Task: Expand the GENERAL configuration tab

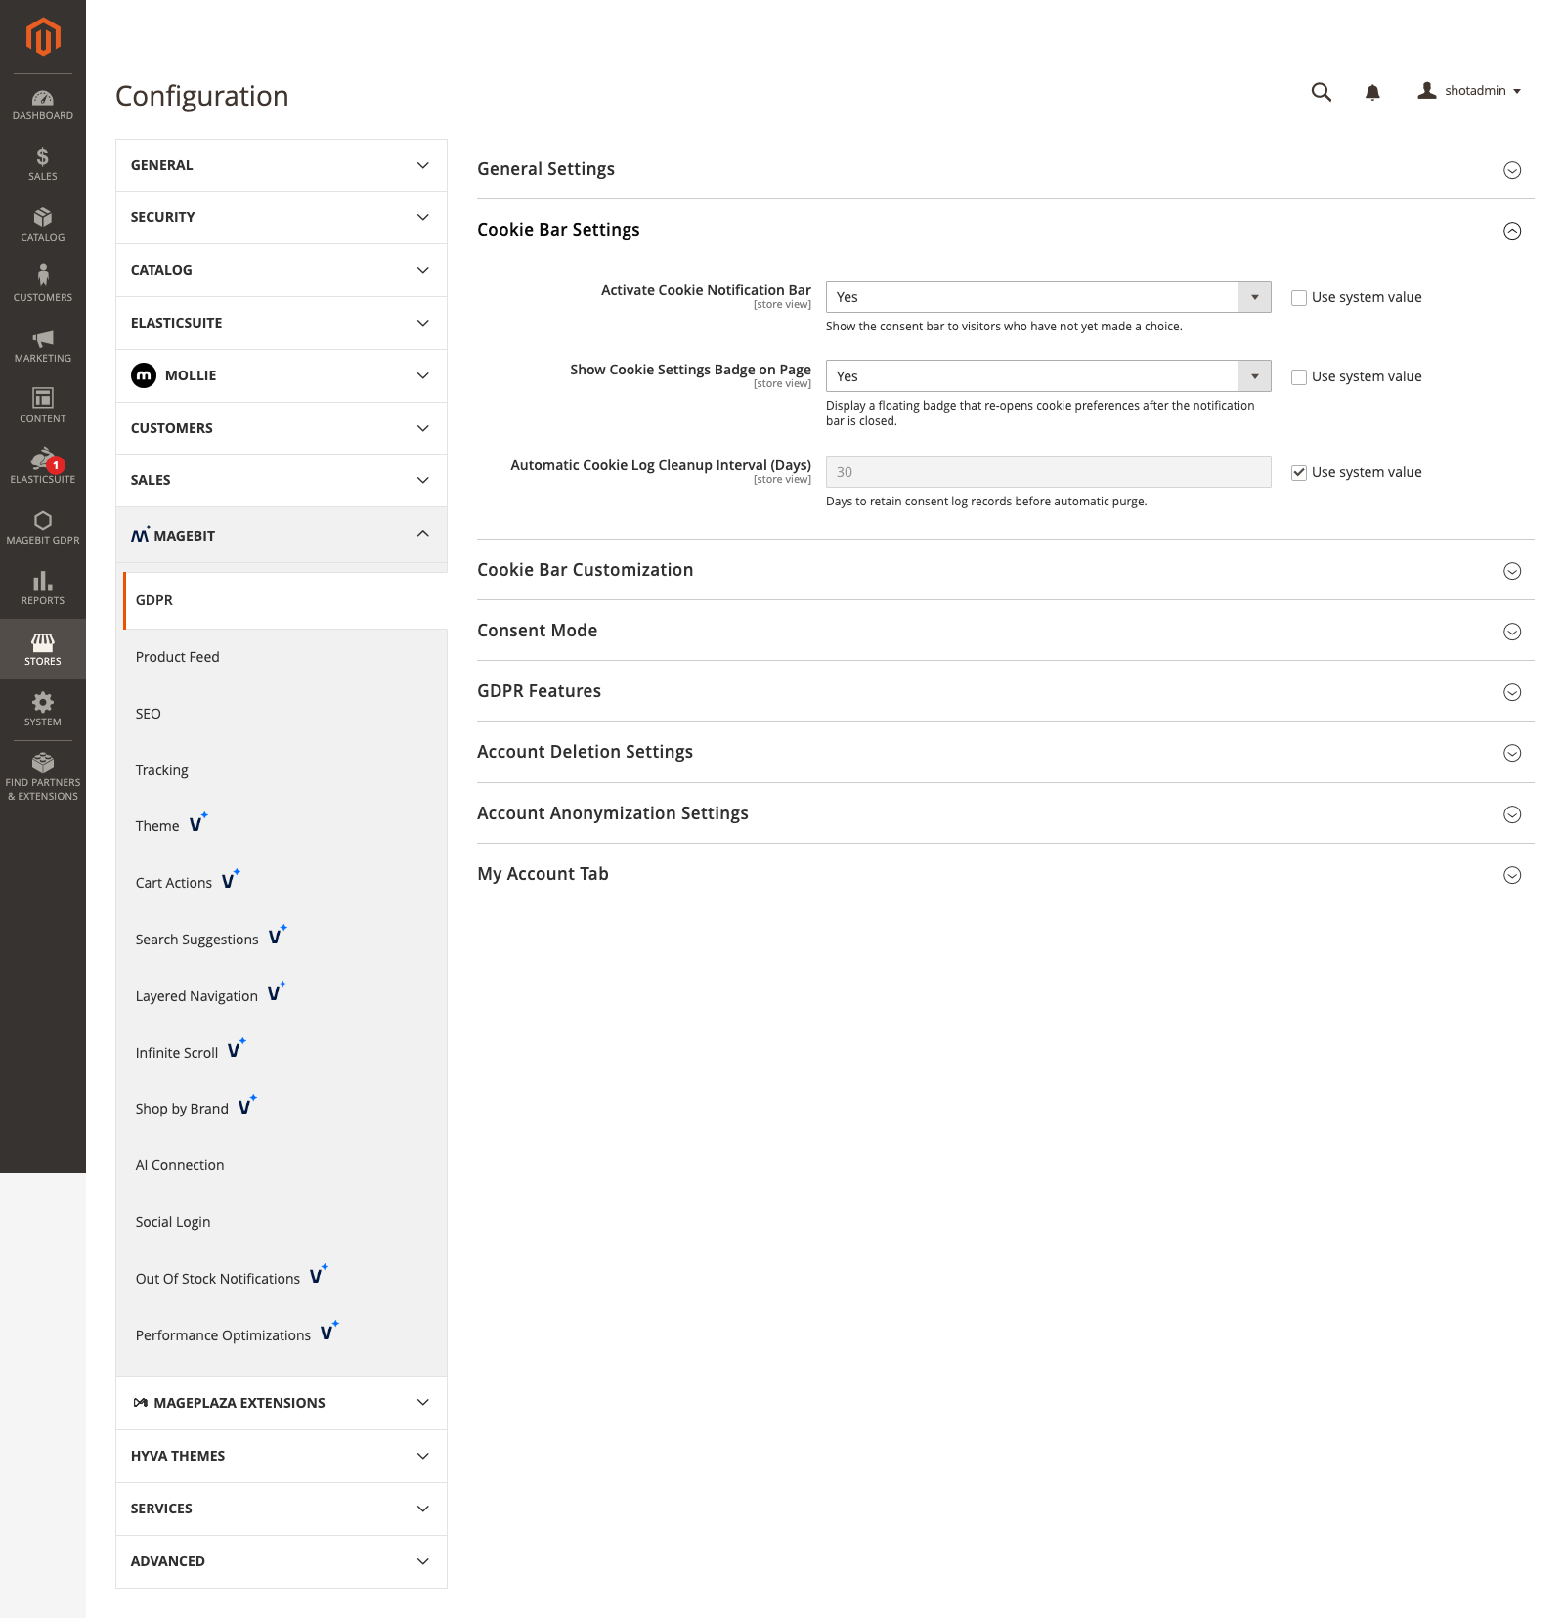Action: 282,165
